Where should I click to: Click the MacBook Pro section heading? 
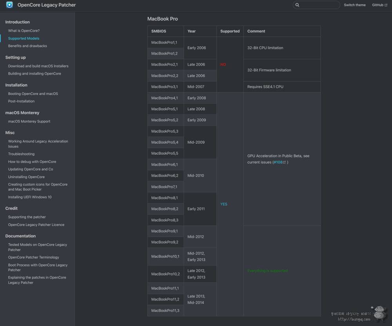click(163, 19)
